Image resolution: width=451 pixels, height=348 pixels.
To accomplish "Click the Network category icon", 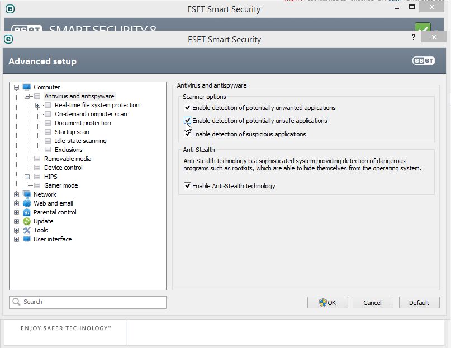I will click(27, 194).
